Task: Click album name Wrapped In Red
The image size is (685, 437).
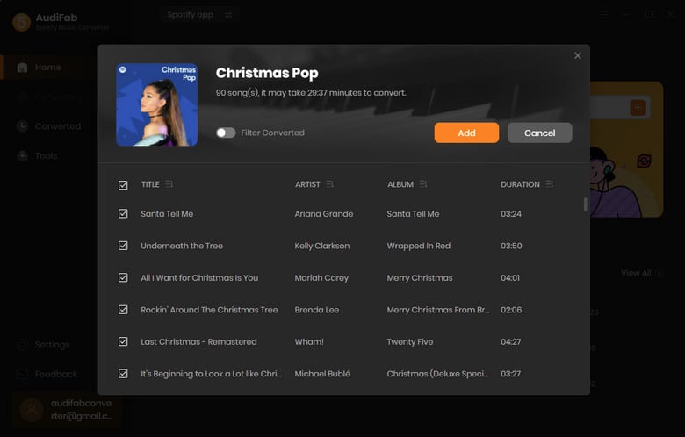Action: coord(419,246)
